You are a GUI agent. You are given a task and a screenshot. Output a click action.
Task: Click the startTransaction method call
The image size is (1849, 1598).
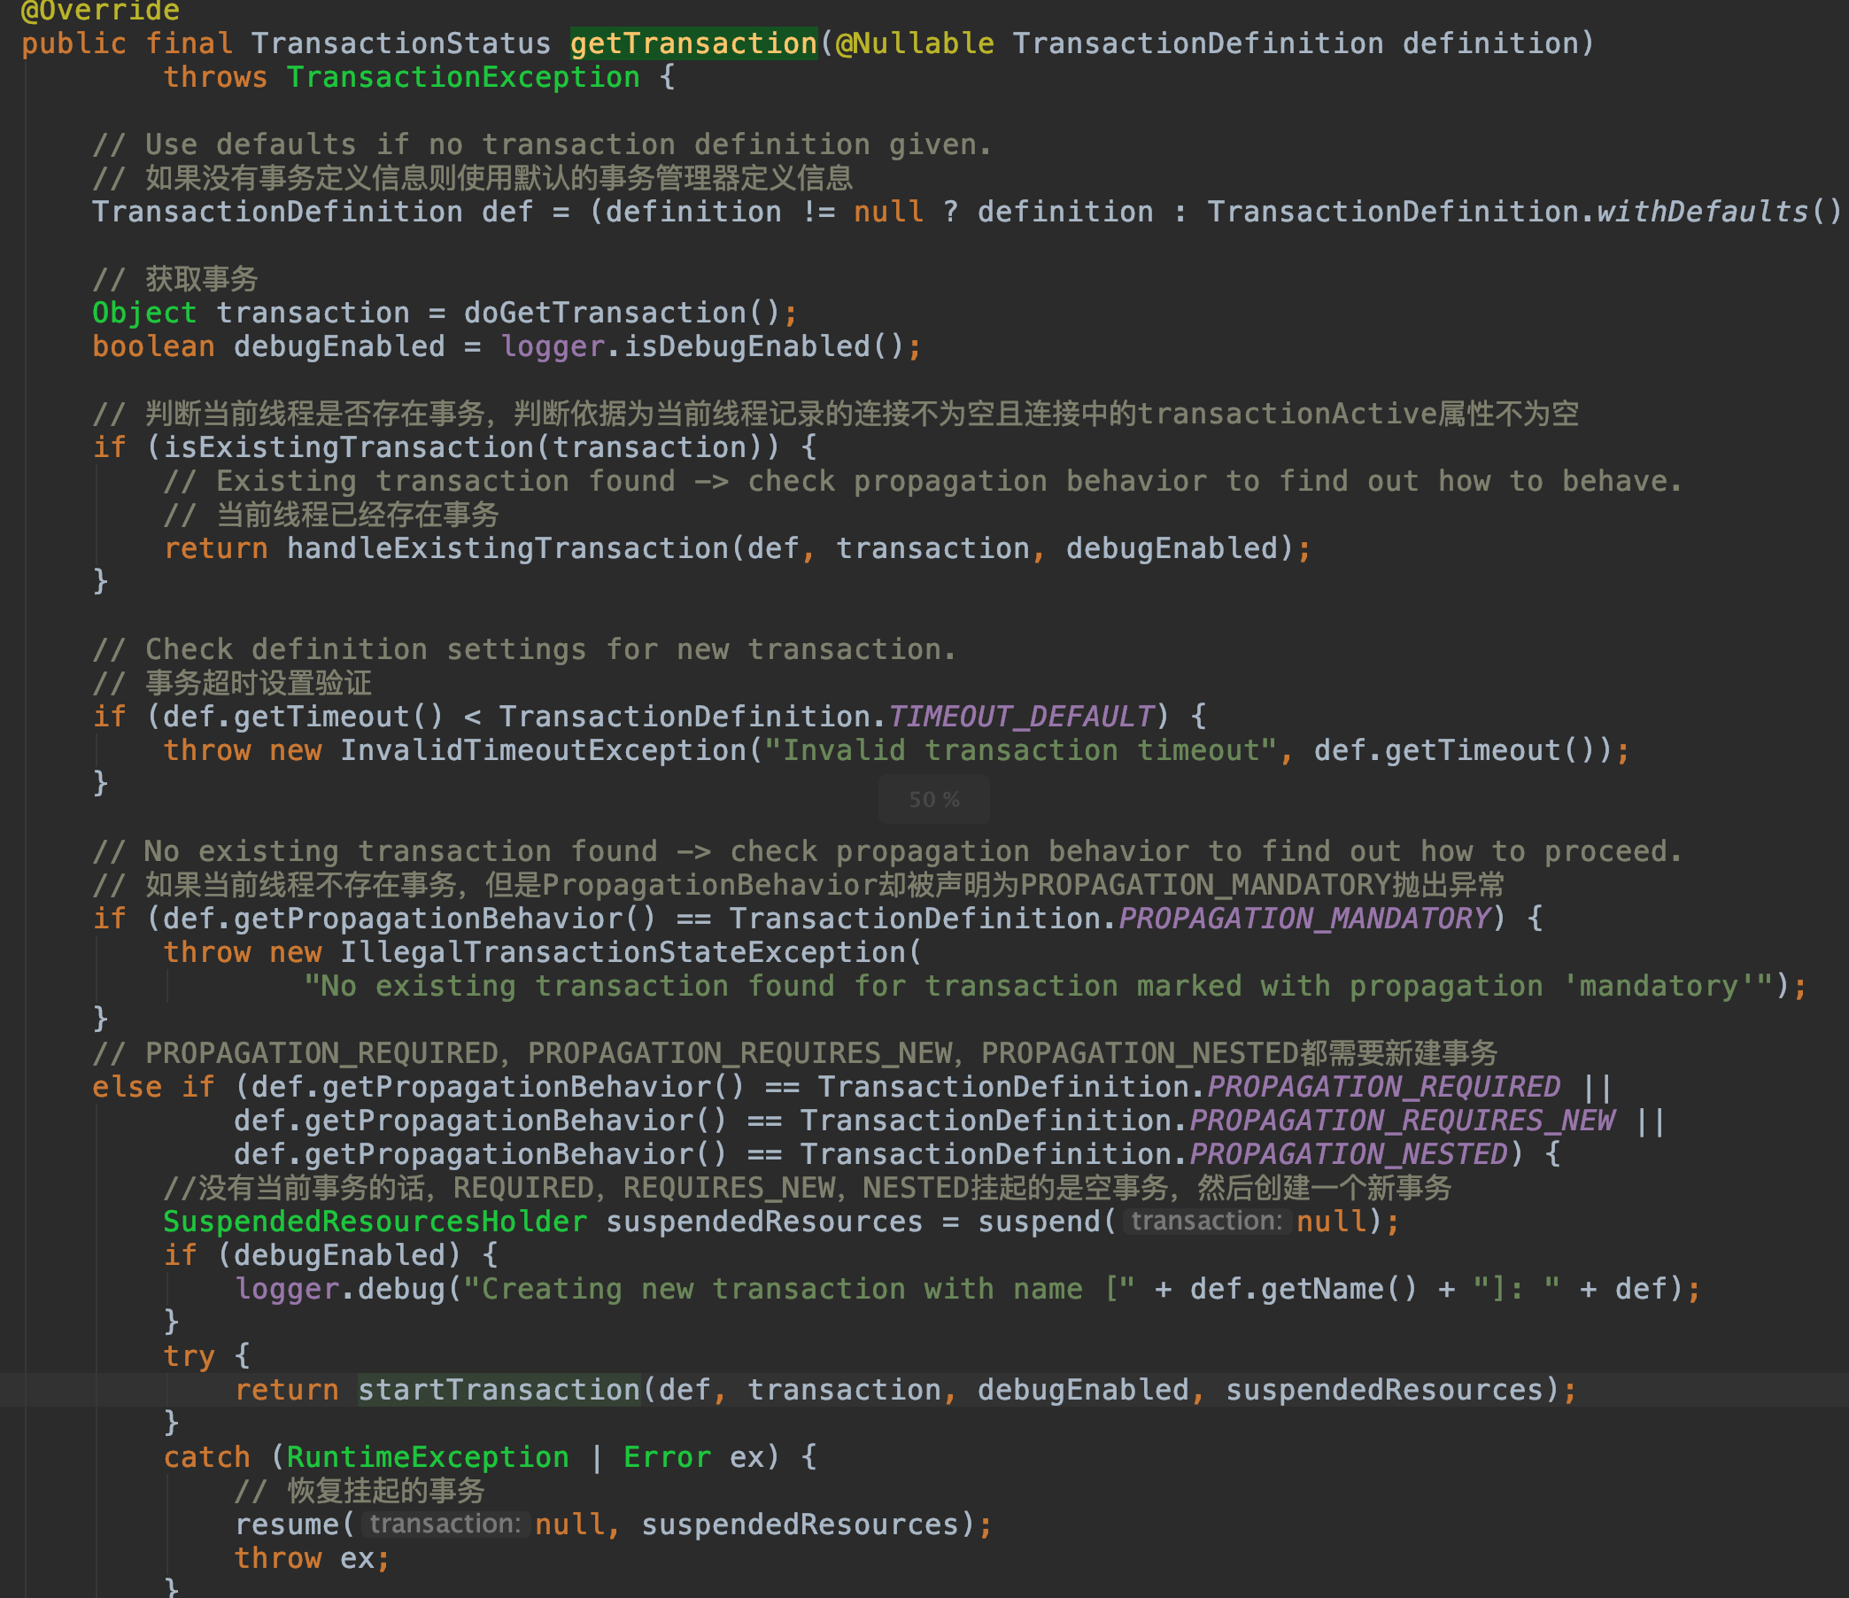pos(499,1389)
